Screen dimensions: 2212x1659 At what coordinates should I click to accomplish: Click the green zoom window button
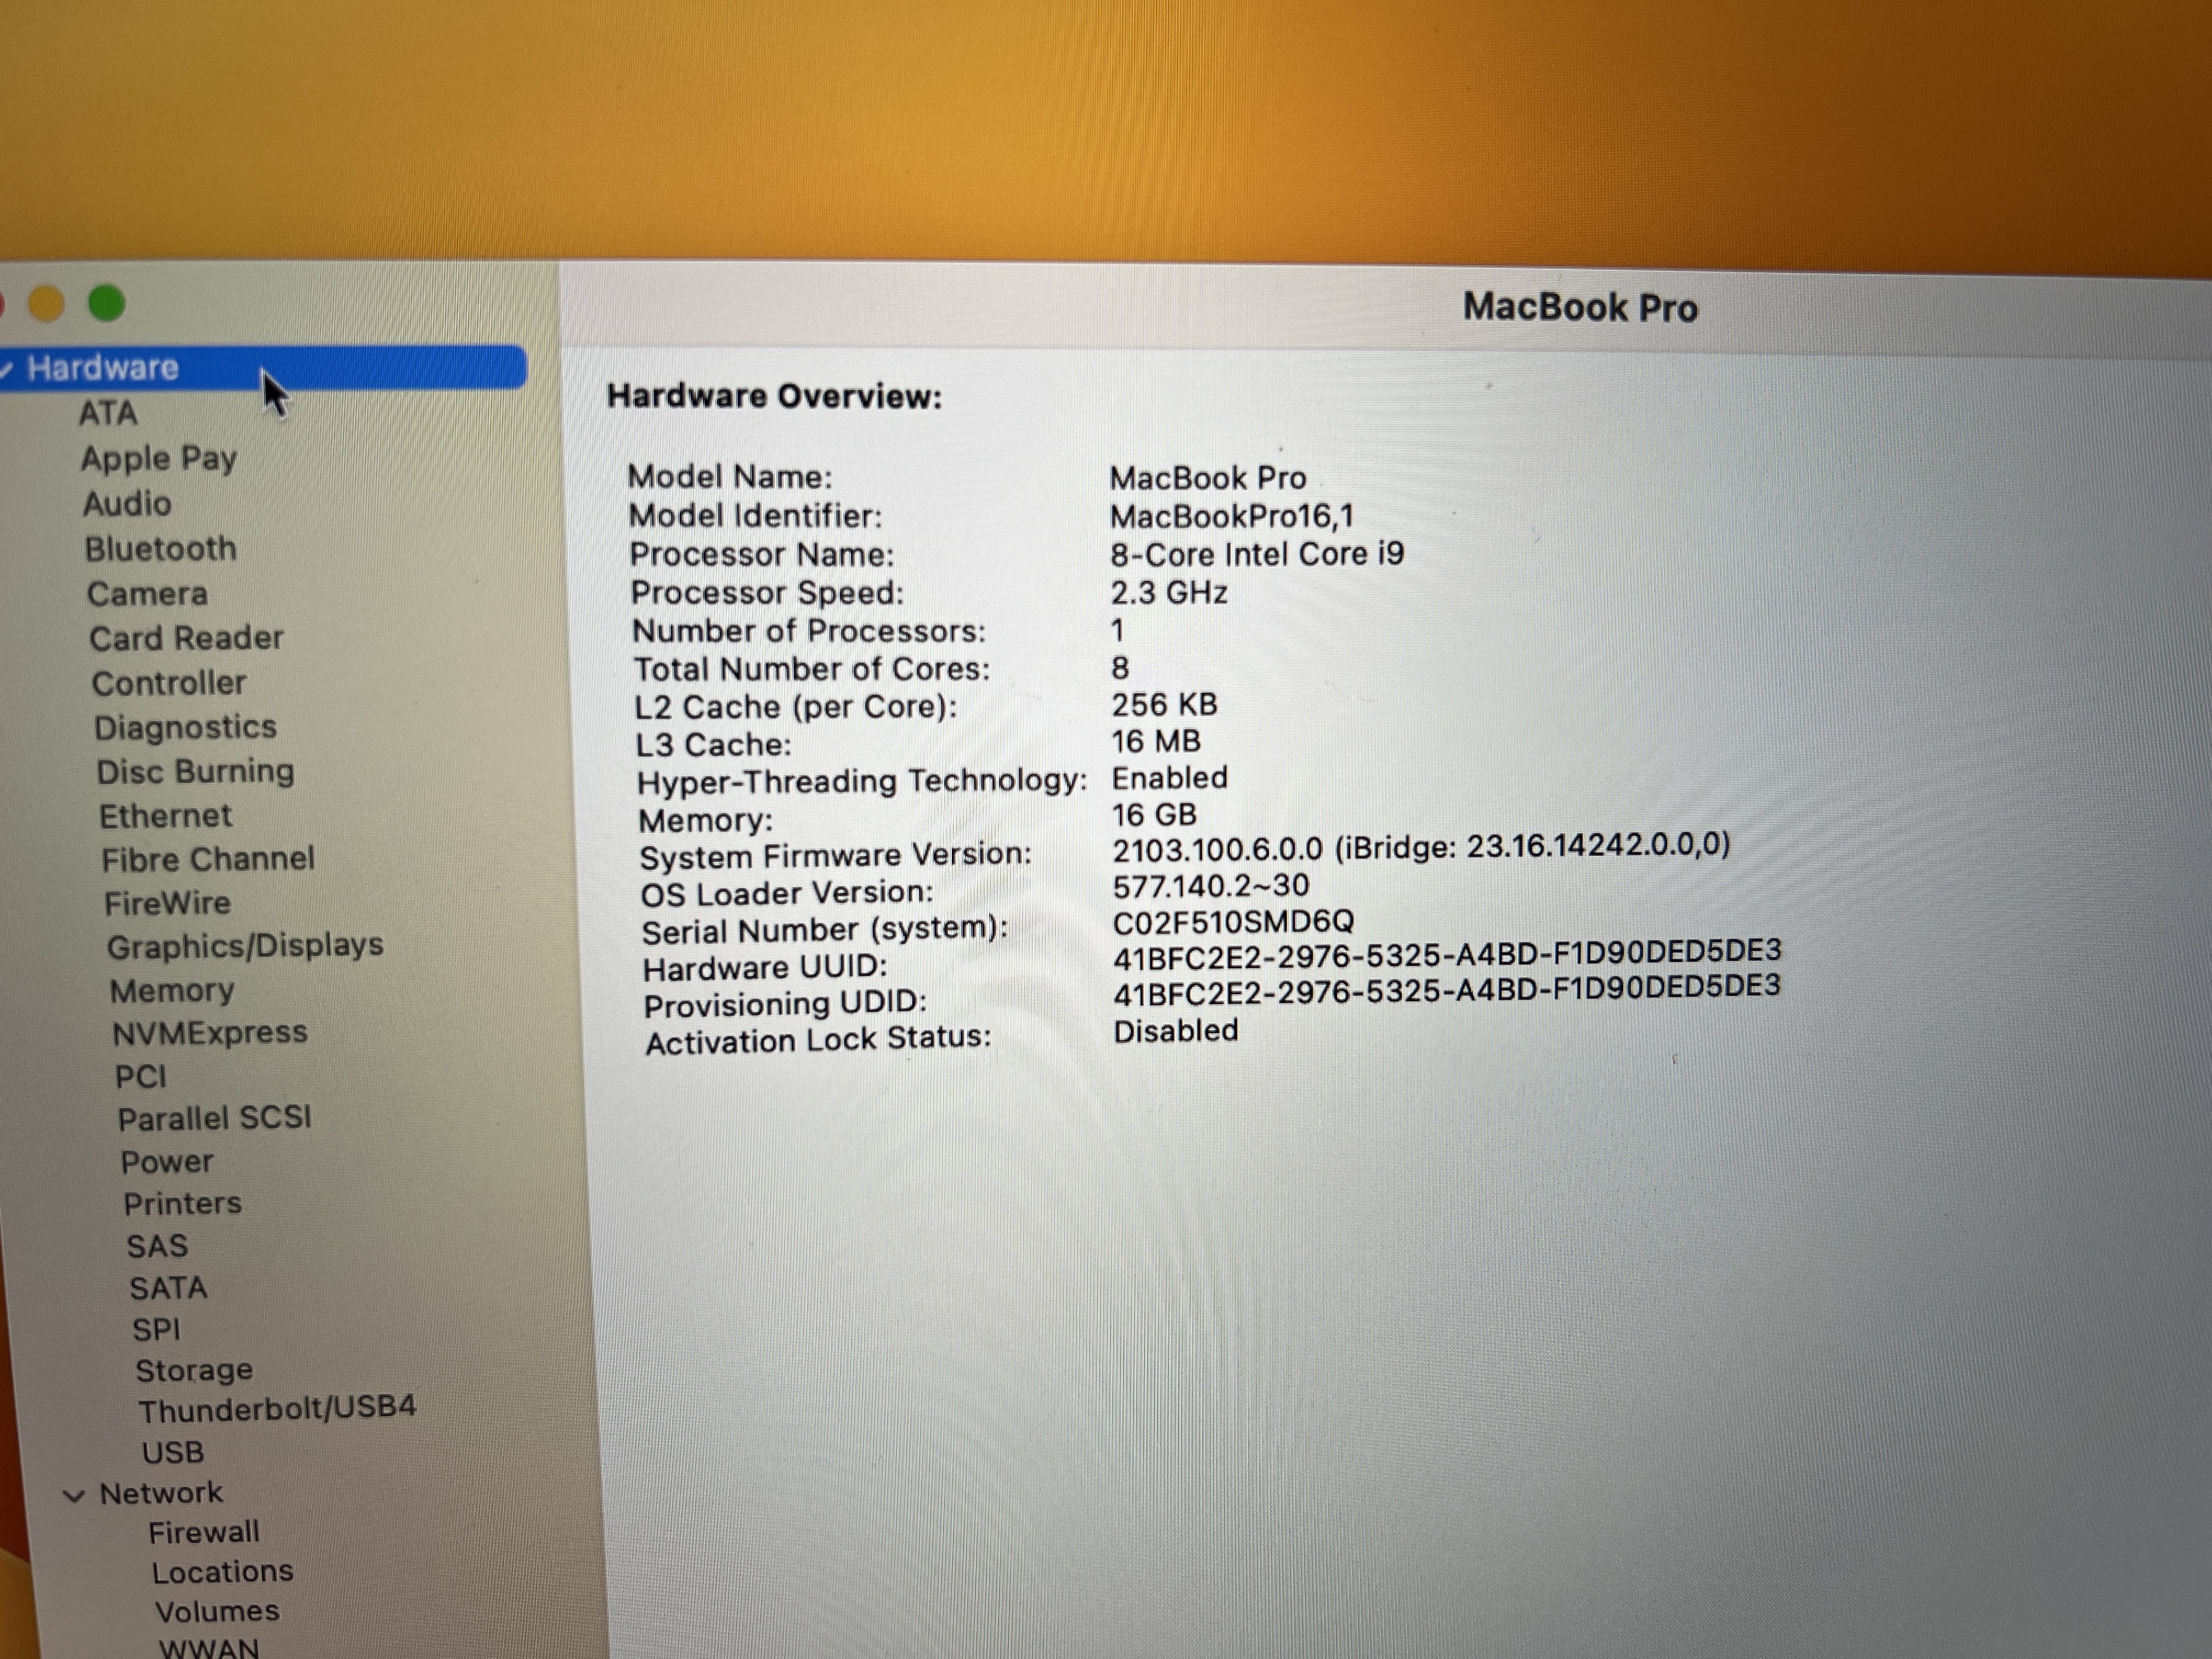(x=107, y=302)
